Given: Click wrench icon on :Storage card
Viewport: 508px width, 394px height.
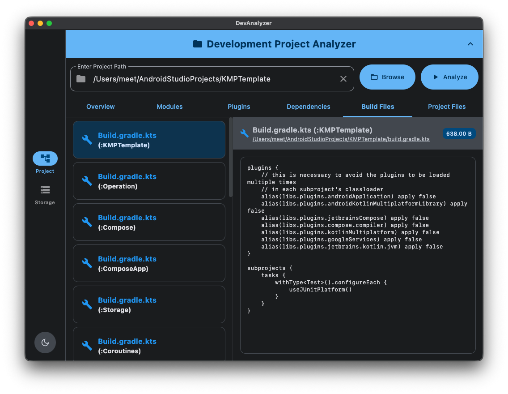Looking at the screenshot, I should [x=87, y=304].
